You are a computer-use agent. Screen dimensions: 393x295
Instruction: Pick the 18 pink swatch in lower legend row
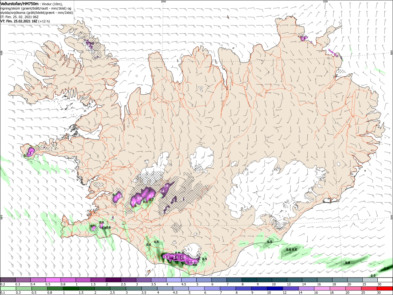point(338,289)
